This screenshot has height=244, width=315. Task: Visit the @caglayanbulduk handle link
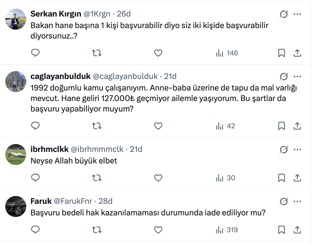click(x=125, y=76)
